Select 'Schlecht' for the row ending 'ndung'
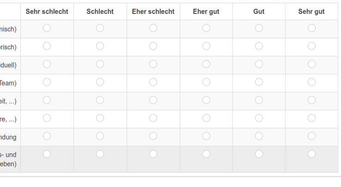341x187 pixels. click(100, 136)
